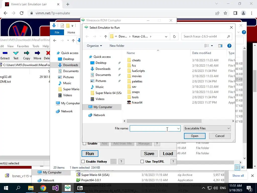Viewport: 257px width, 193px height.
Task: Open recent locations dropdown in Explorer window
Action: [x=68, y=40]
